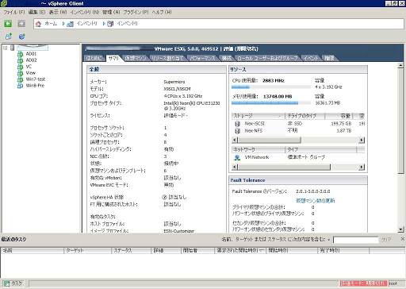Click the View virtual machine icon
The image size is (406, 289).
pos(20,73)
